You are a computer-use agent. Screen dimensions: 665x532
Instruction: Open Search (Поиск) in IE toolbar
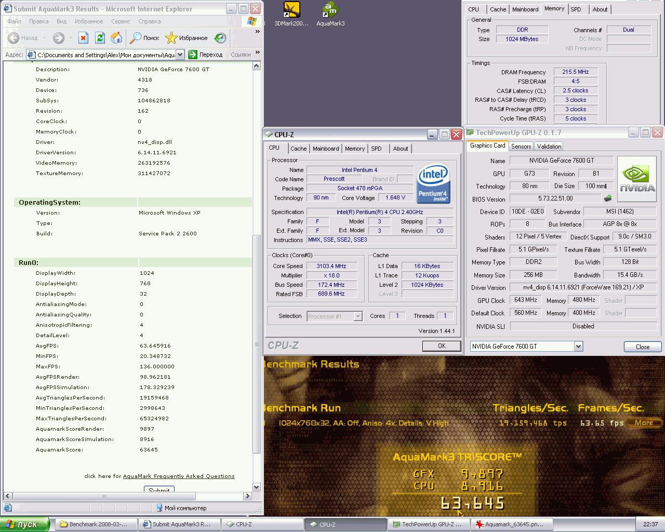[144, 38]
